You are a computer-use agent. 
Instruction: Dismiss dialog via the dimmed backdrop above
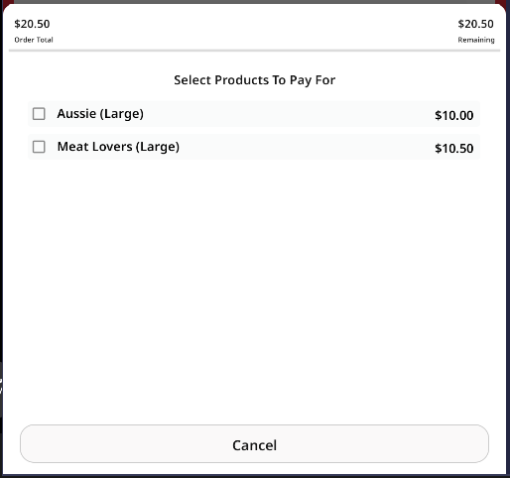tap(254, 1)
